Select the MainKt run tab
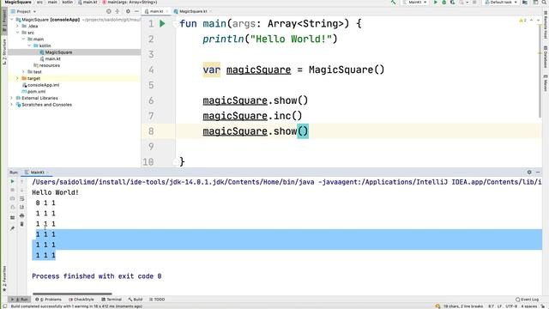Screen dimensions: 549x309 point(37,173)
